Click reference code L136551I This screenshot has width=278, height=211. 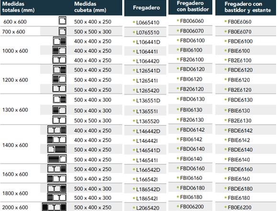147,112
